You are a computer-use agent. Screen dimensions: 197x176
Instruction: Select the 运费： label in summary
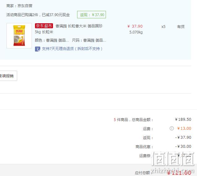pyautogui.click(x=148, y=129)
